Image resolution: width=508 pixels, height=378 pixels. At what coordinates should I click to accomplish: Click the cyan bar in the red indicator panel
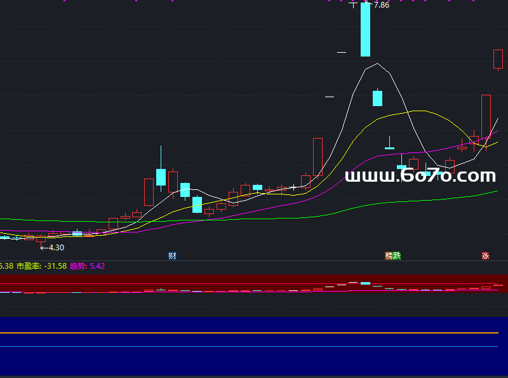click(x=365, y=283)
